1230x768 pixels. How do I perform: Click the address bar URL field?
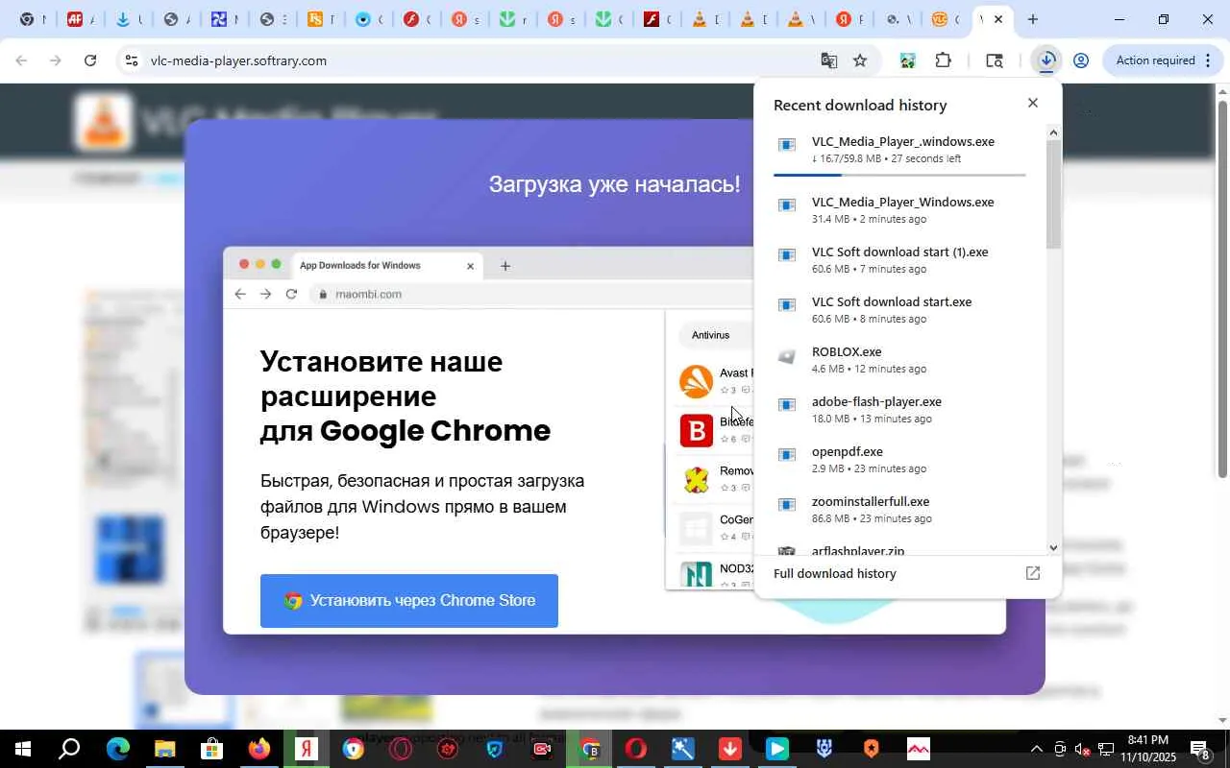(x=480, y=60)
